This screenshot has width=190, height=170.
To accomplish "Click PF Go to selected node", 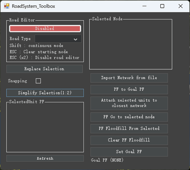I will tap(129, 117).
